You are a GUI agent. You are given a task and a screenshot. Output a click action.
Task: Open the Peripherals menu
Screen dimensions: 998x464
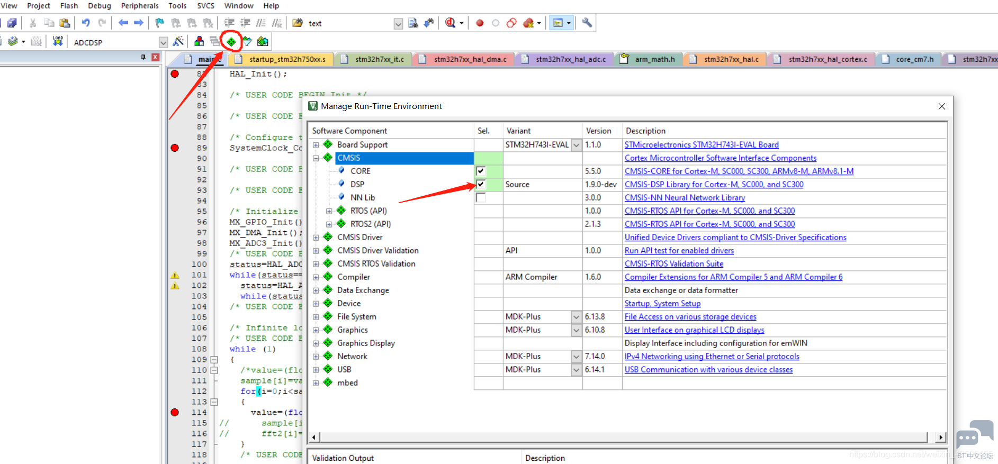[x=140, y=6]
